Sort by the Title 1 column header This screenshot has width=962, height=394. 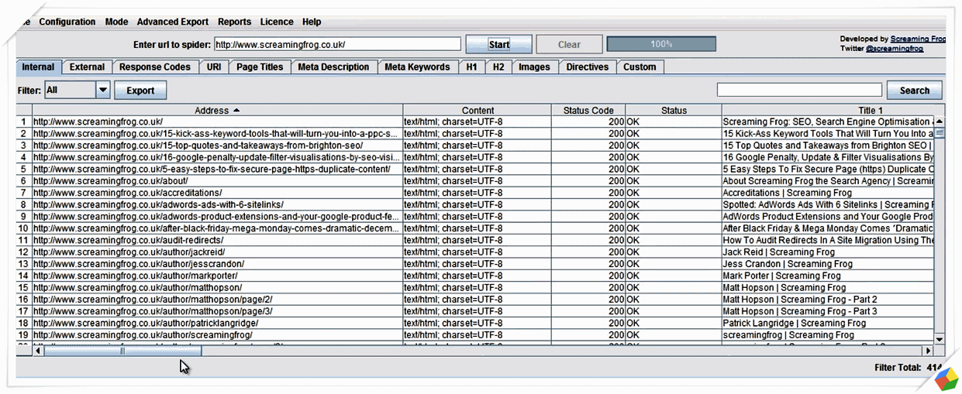pos(833,110)
